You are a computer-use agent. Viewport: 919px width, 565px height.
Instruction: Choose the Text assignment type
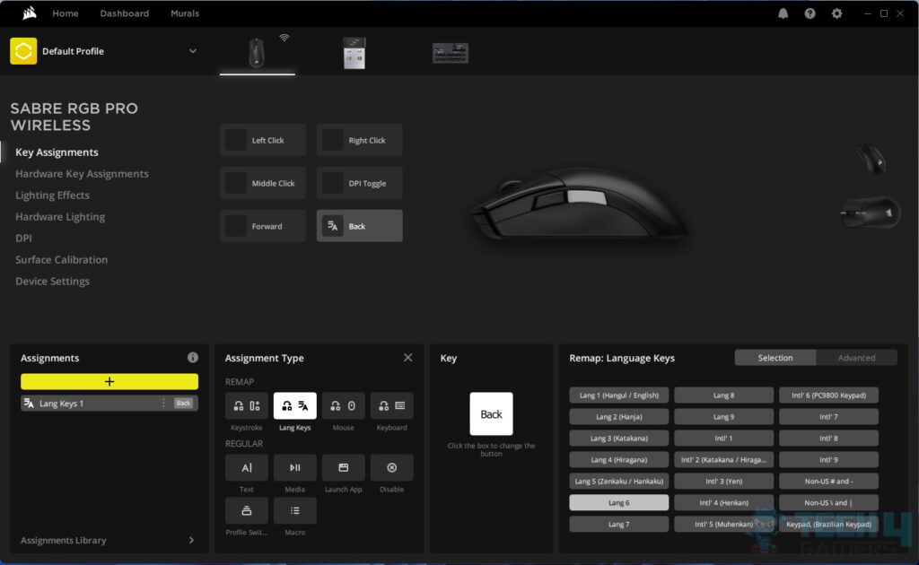246,467
